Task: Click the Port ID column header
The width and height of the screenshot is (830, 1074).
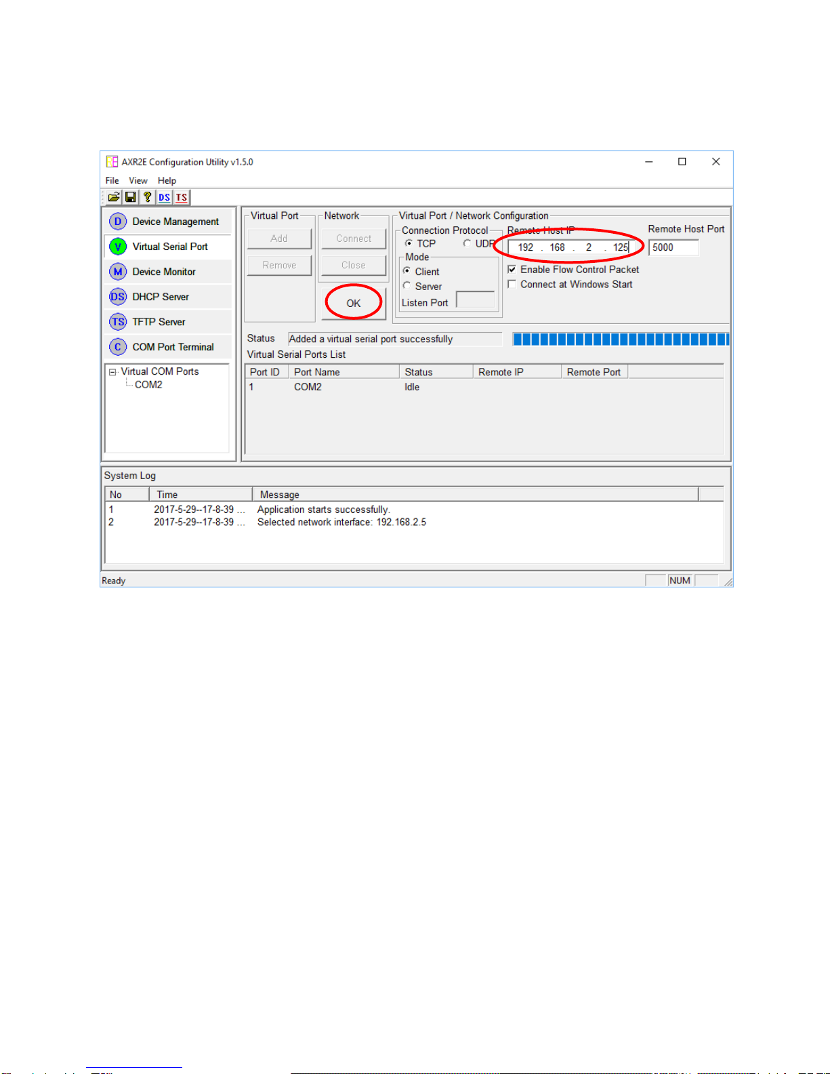Action: (x=267, y=372)
